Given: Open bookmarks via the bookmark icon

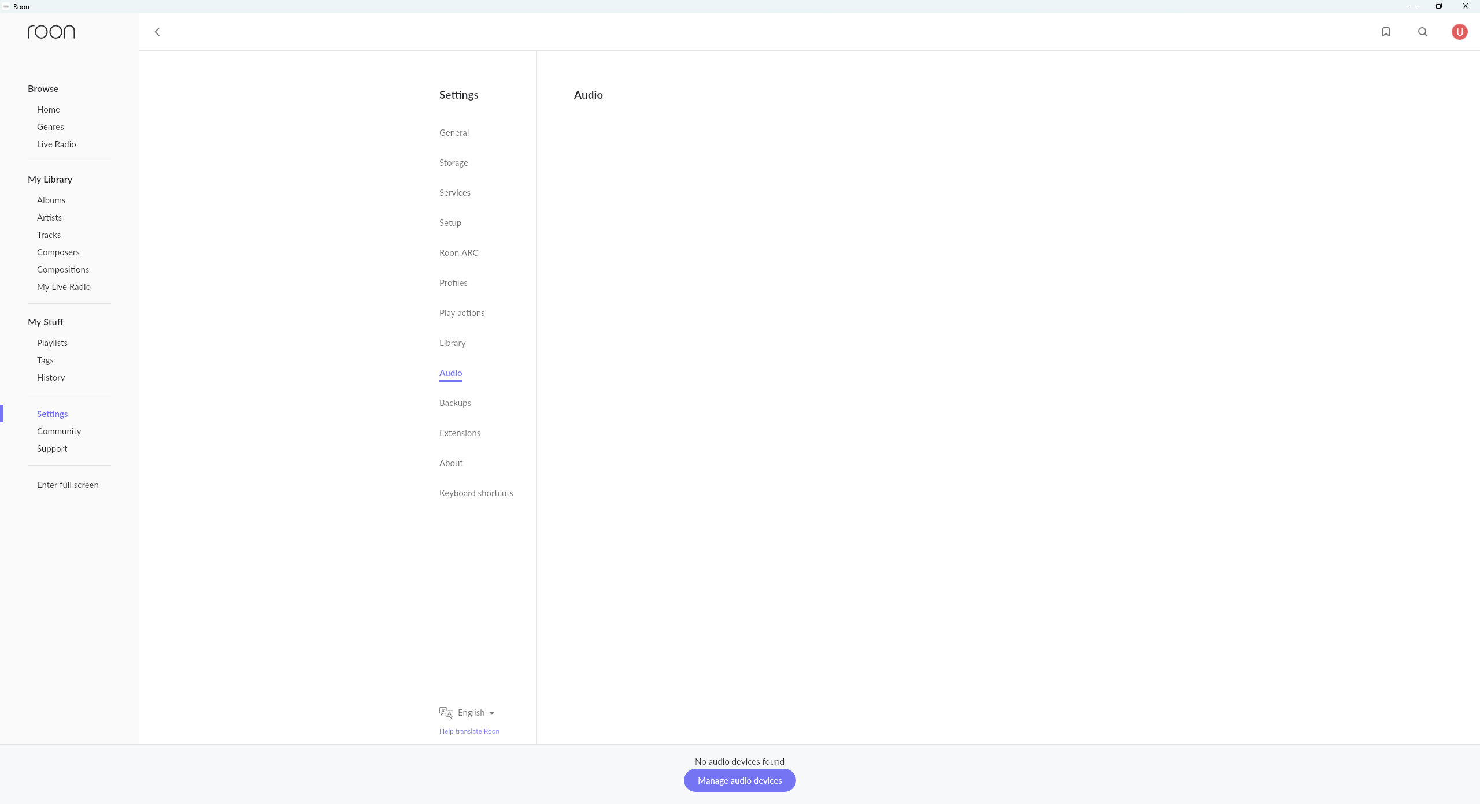Looking at the screenshot, I should (x=1386, y=32).
